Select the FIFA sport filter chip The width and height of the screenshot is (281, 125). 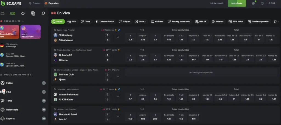click(x=72, y=22)
